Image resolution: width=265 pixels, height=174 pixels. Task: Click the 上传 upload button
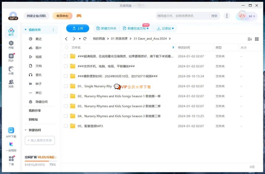pos(78,28)
